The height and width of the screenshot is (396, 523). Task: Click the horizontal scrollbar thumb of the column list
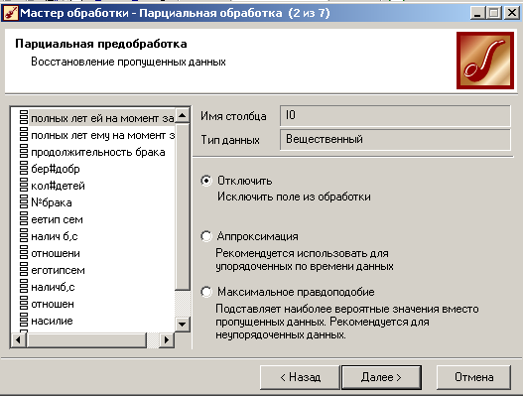[x=86, y=340]
